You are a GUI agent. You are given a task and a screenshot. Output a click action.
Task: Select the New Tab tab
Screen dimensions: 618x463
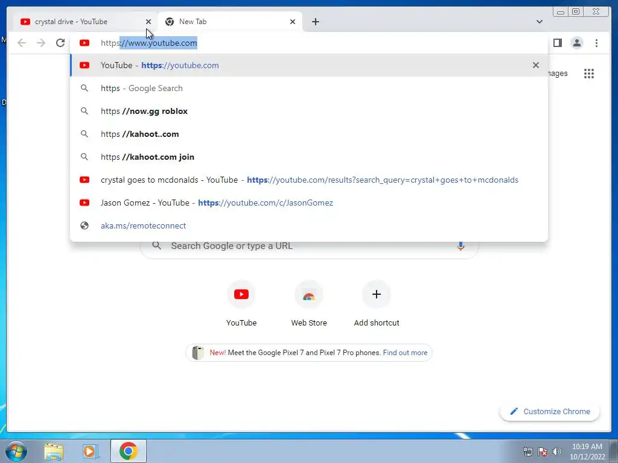(230, 22)
